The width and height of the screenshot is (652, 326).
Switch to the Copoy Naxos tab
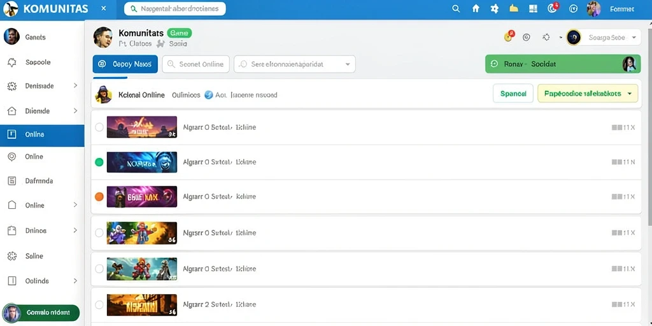pyautogui.click(x=125, y=64)
